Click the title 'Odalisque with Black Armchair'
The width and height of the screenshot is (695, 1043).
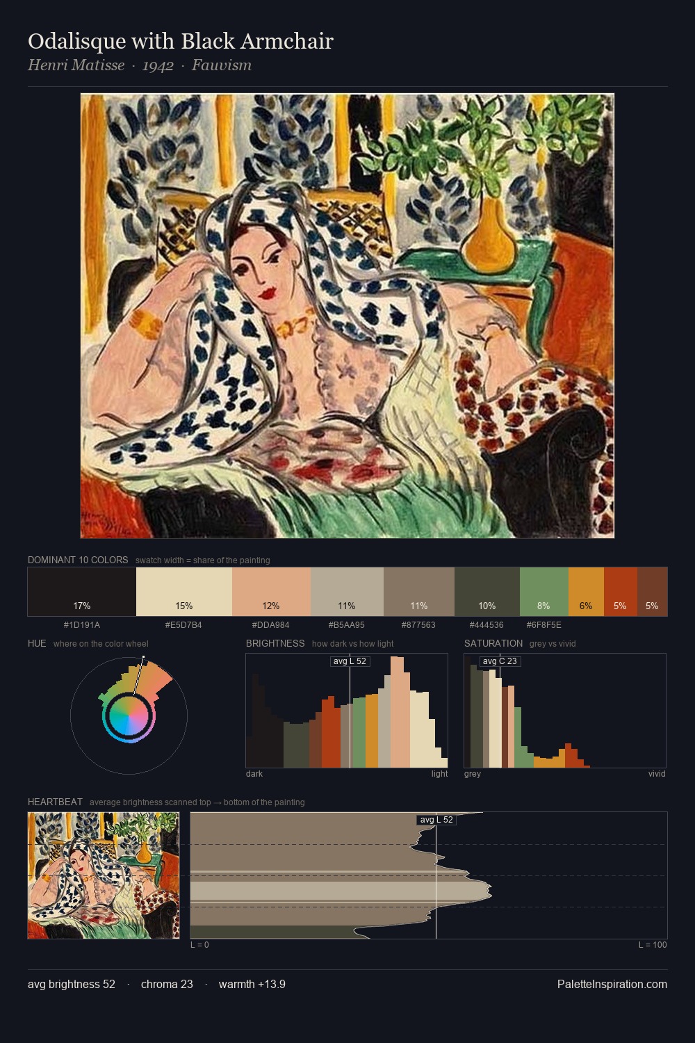click(181, 41)
